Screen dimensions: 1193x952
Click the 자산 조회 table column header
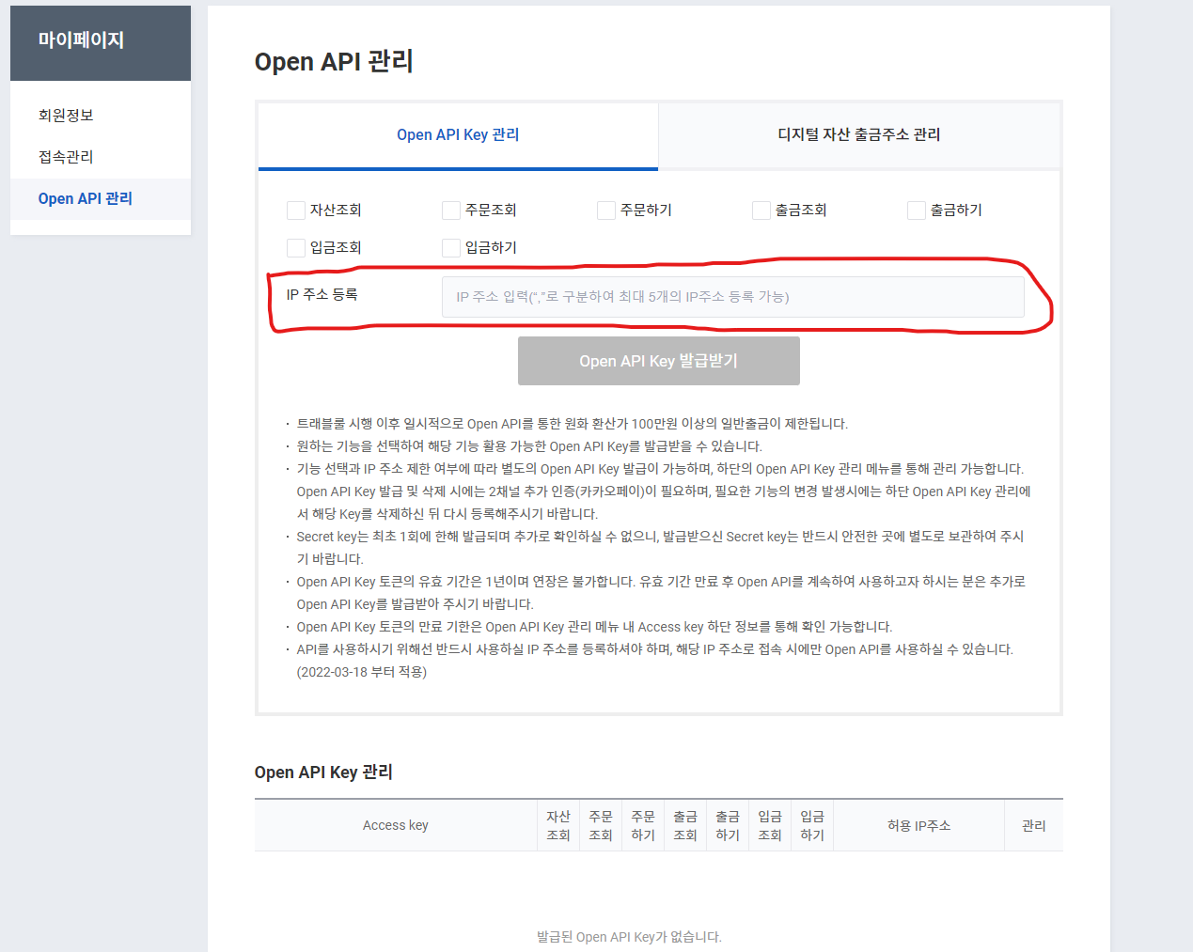tap(558, 825)
